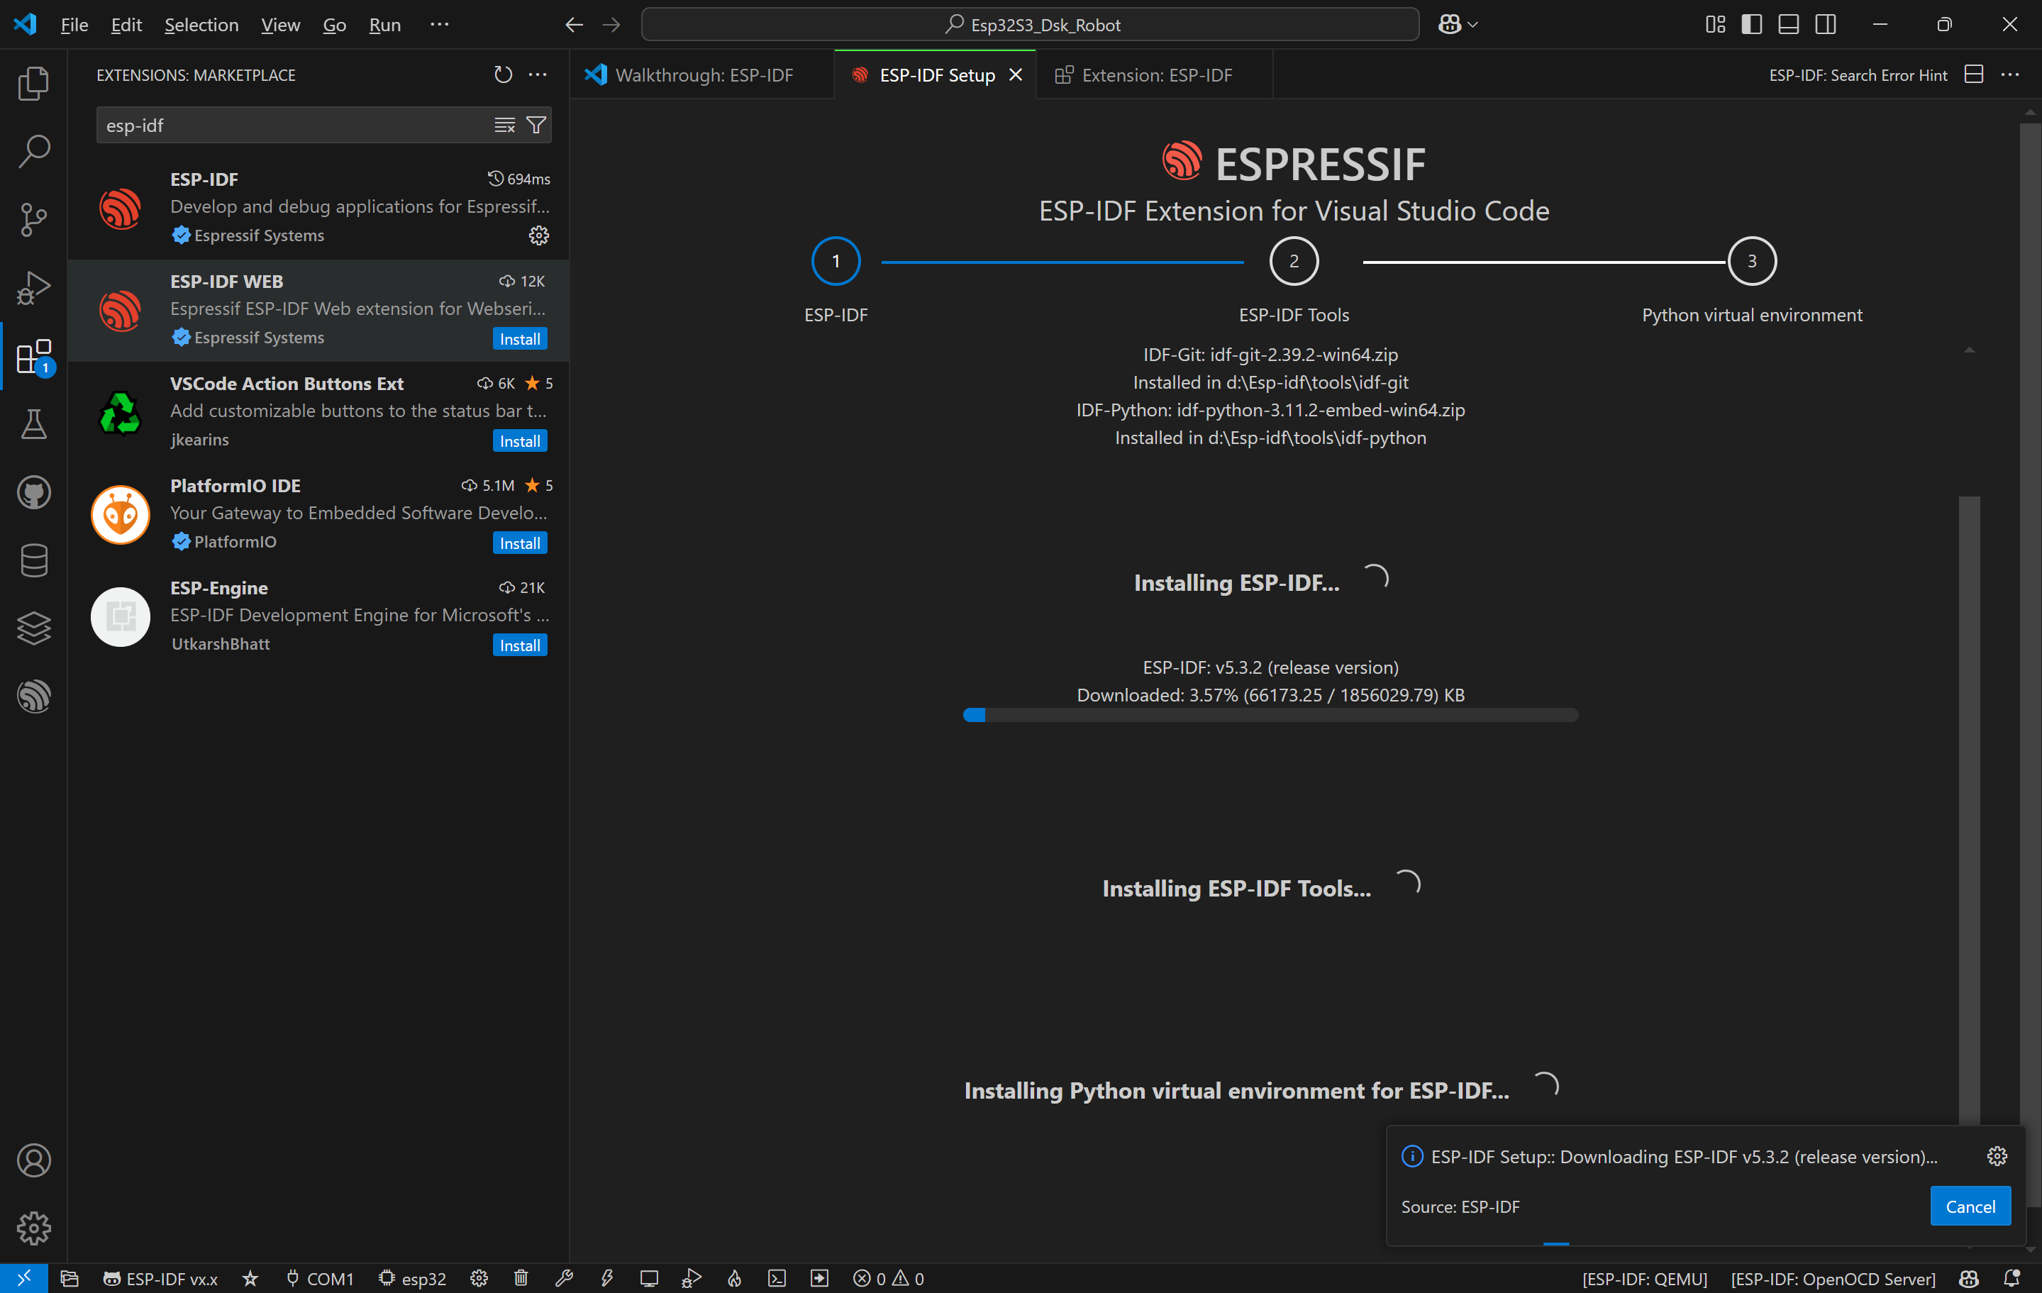The image size is (2042, 1293).
Task: Open the Extensions view icon
Action: click(x=33, y=356)
